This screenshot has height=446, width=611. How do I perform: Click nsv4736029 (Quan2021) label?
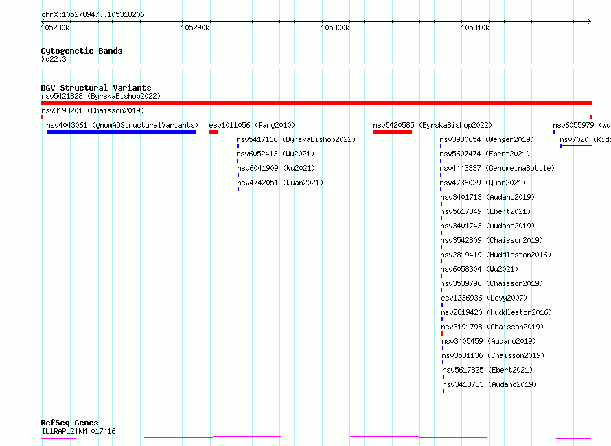tap(483, 183)
